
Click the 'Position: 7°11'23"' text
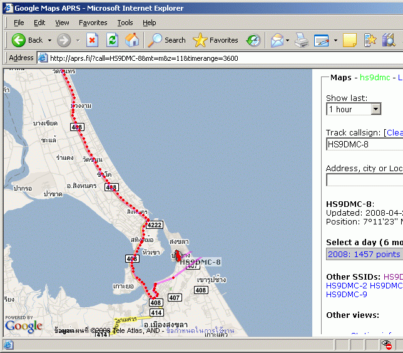[x=361, y=222]
